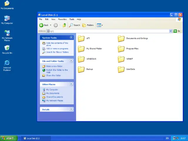Viewport: 188px width, 141px height.
Task: Click the 16:07 clock in the tray
Action: (x=183, y=138)
